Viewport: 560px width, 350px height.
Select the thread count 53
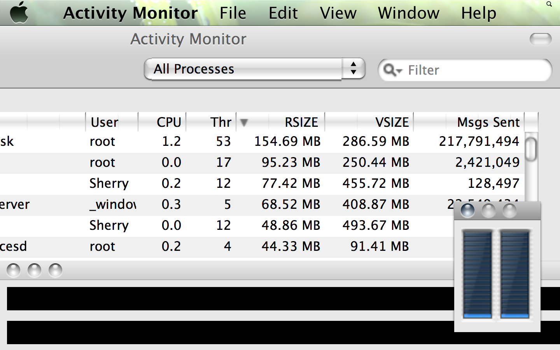[223, 141]
